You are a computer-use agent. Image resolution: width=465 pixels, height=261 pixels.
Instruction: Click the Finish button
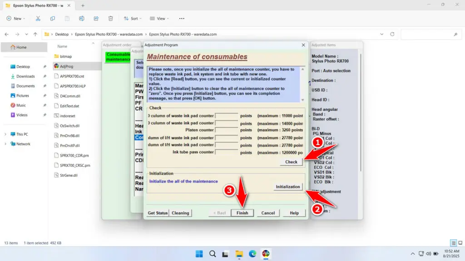tap(242, 213)
